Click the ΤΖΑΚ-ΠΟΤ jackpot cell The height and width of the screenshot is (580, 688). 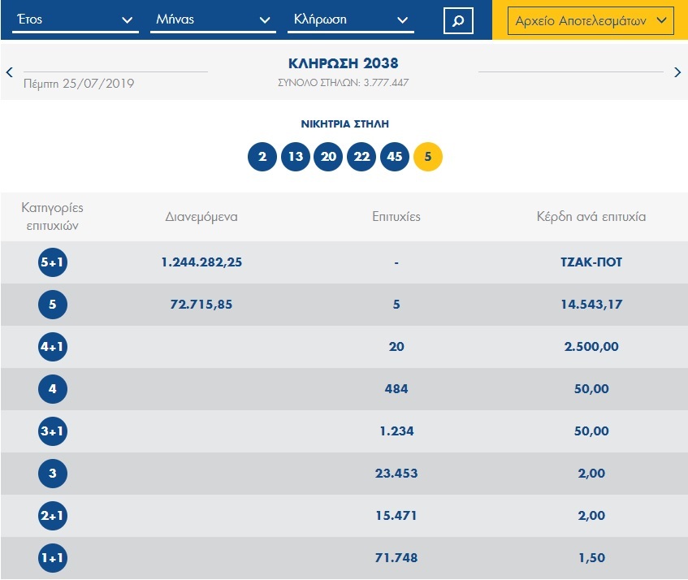click(591, 262)
